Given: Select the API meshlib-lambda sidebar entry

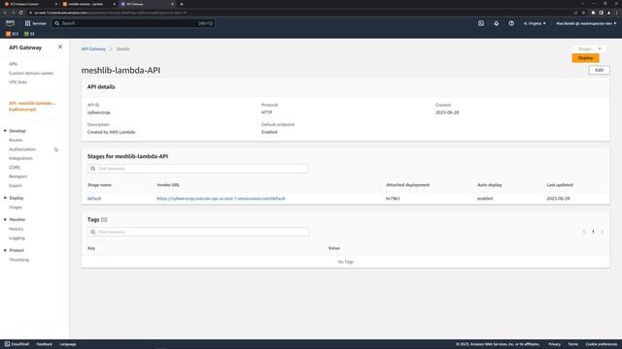Looking at the screenshot, I should [x=32, y=106].
